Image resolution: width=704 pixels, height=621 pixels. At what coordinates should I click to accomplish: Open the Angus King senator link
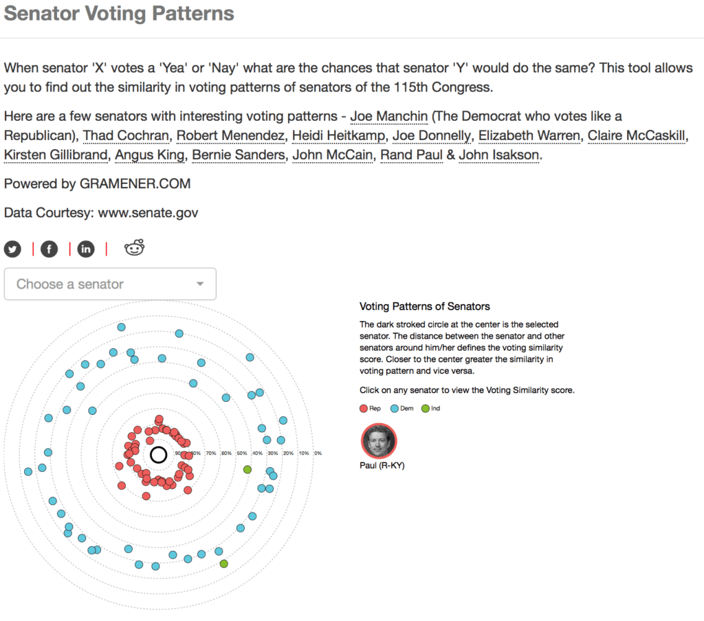[x=150, y=155]
